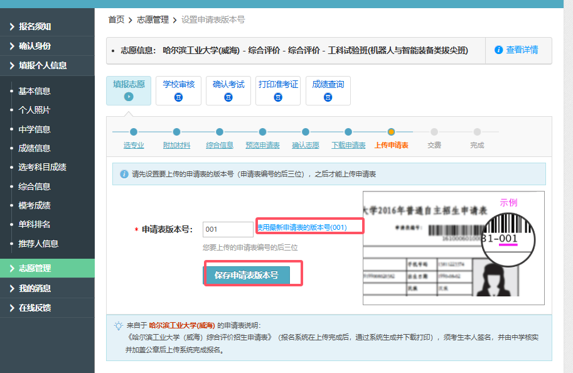Select 中学信息 in the sidebar
Screen dimensions: 573x373
point(35,129)
